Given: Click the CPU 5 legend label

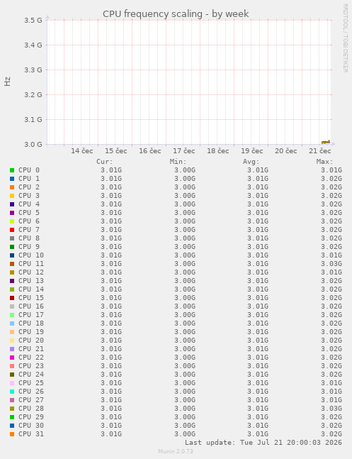Looking at the screenshot, I should (29, 213).
